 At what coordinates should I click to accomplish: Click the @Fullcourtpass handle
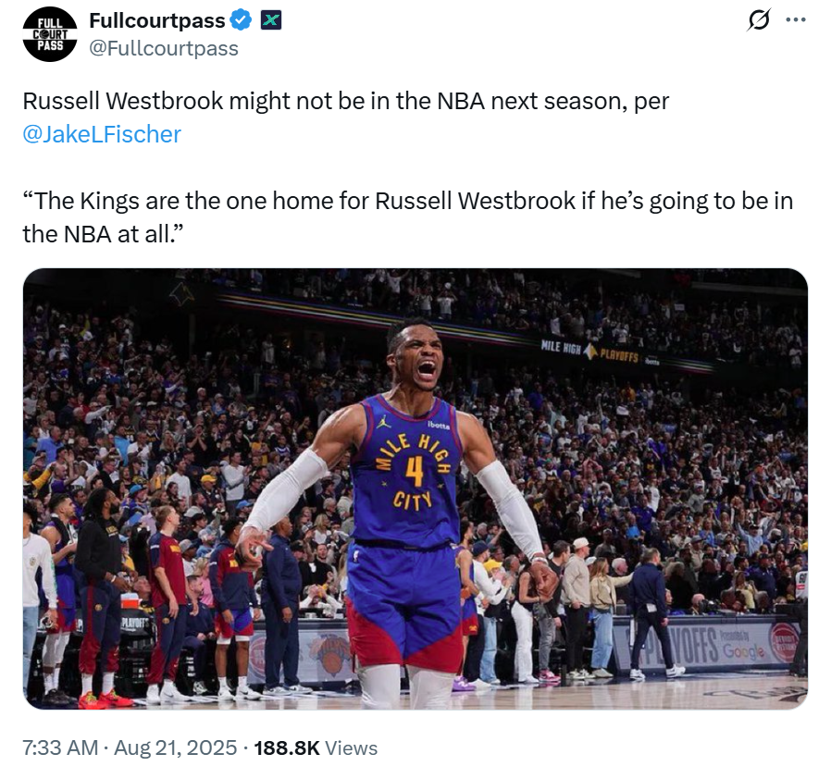[x=163, y=48]
